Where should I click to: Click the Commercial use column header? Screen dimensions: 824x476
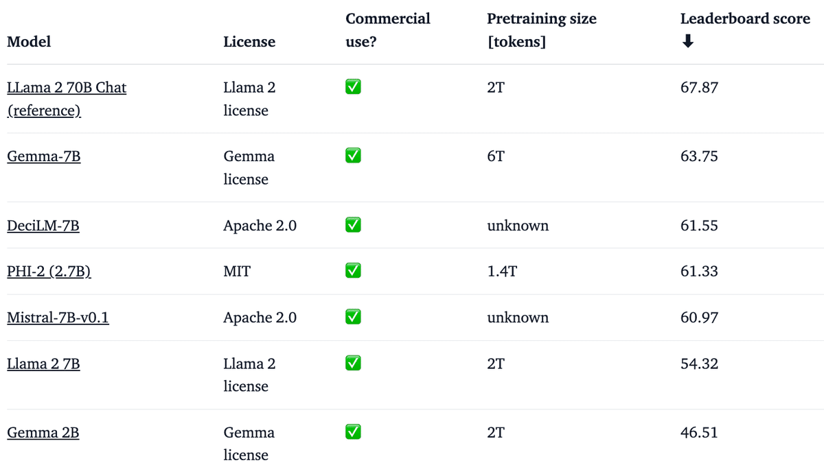(x=387, y=30)
